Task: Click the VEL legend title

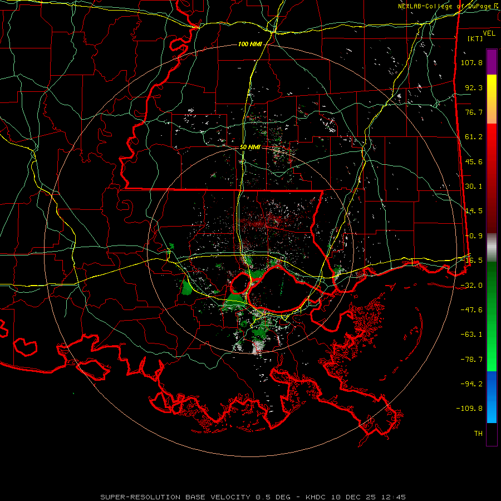Action: [x=489, y=33]
